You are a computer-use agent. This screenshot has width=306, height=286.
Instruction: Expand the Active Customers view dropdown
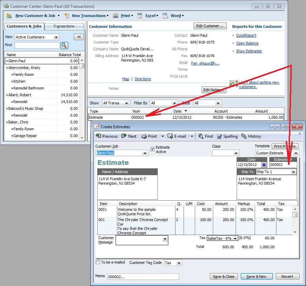pyautogui.click(x=56, y=37)
